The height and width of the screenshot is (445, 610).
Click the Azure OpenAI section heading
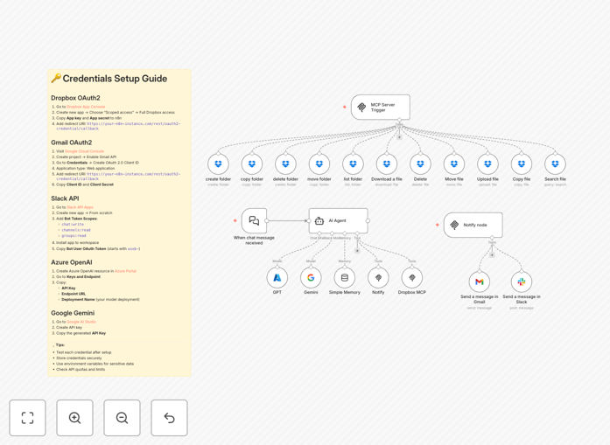[x=72, y=262]
